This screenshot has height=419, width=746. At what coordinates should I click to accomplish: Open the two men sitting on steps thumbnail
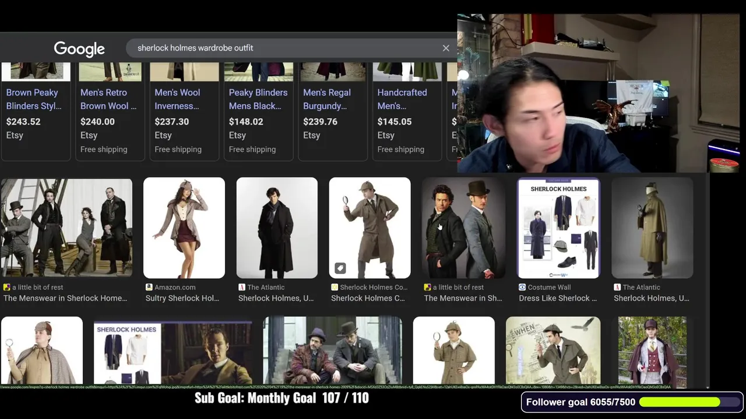(x=332, y=350)
